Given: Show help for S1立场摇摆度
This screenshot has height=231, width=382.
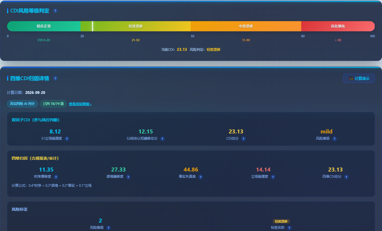Looking at the screenshot, I should coord(67,138).
